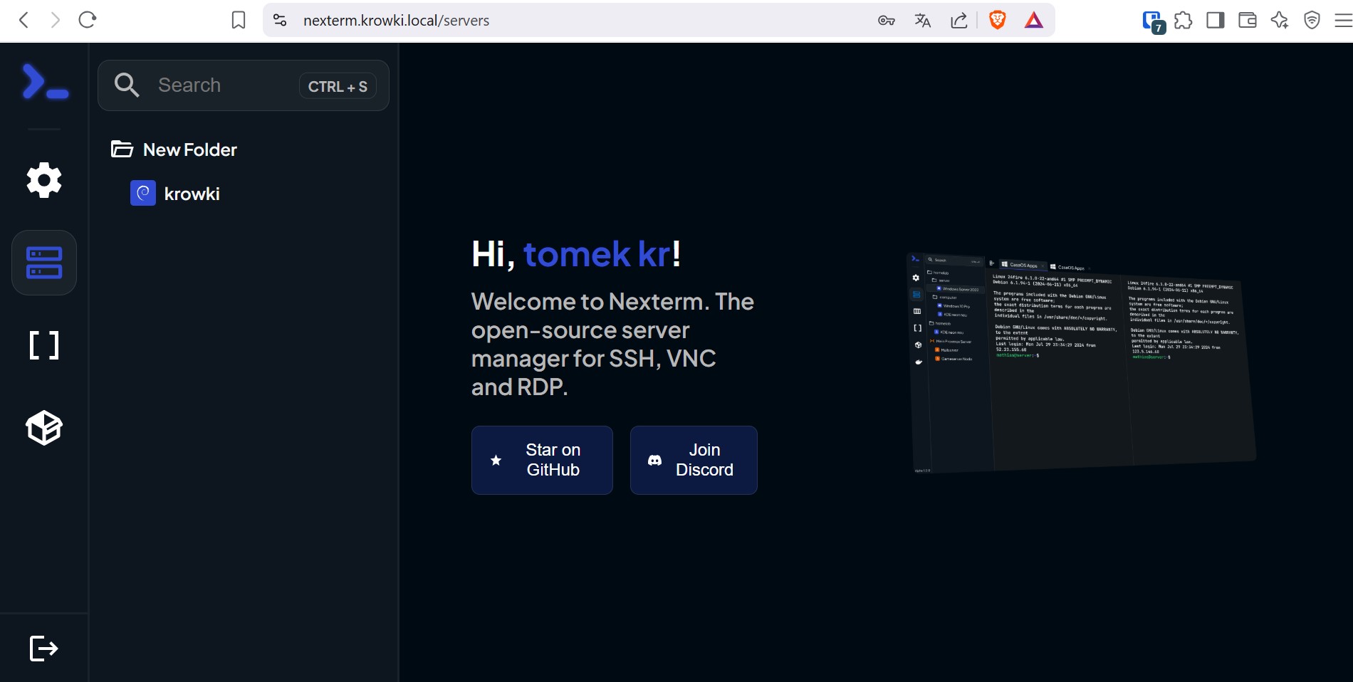Viewport: 1353px width, 682px height.
Task: Collapse the New Folder tree item
Action: [x=174, y=149]
